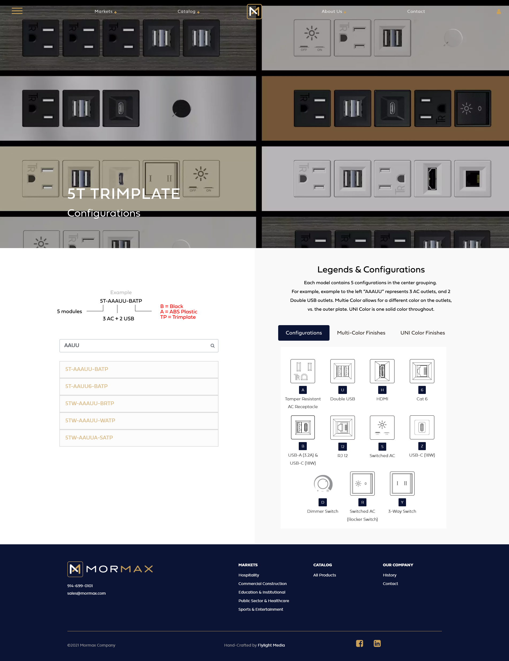The width and height of the screenshot is (509, 661).
Task: Click the Mormax logo in header
Action: point(254,12)
